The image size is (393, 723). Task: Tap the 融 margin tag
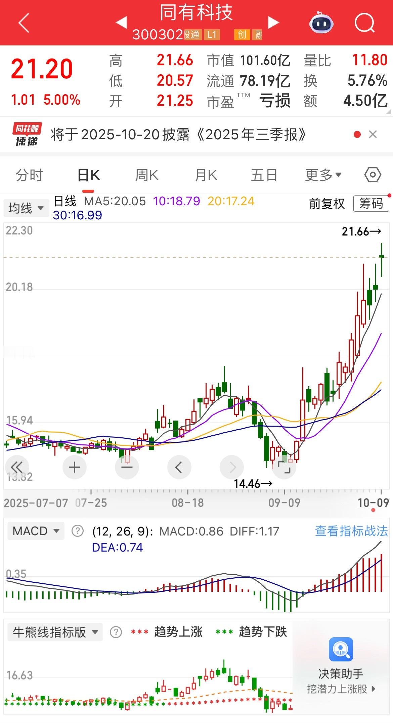pyautogui.click(x=258, y=34)
